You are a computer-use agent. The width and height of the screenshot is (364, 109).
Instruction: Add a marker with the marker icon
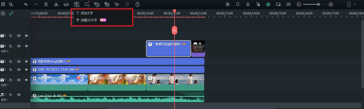238,4
